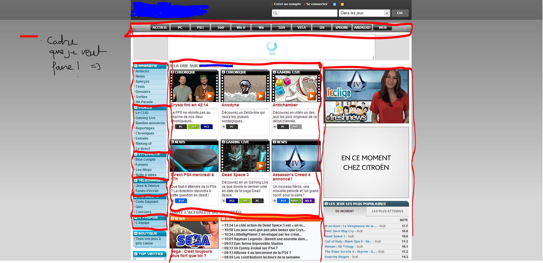Open the PS3 navigation tab
Image resolution: width=543 pixels, height=263 pixels.
pyautogui.click(x=200, y=28)
